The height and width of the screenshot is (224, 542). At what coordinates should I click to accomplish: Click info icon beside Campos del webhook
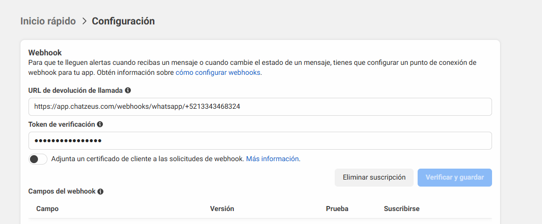[x=100, y=192]
